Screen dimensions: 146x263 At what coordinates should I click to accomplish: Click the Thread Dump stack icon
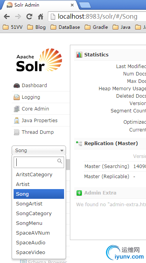[17, 132]
